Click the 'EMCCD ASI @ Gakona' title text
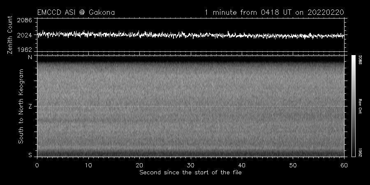 [76, 12]
